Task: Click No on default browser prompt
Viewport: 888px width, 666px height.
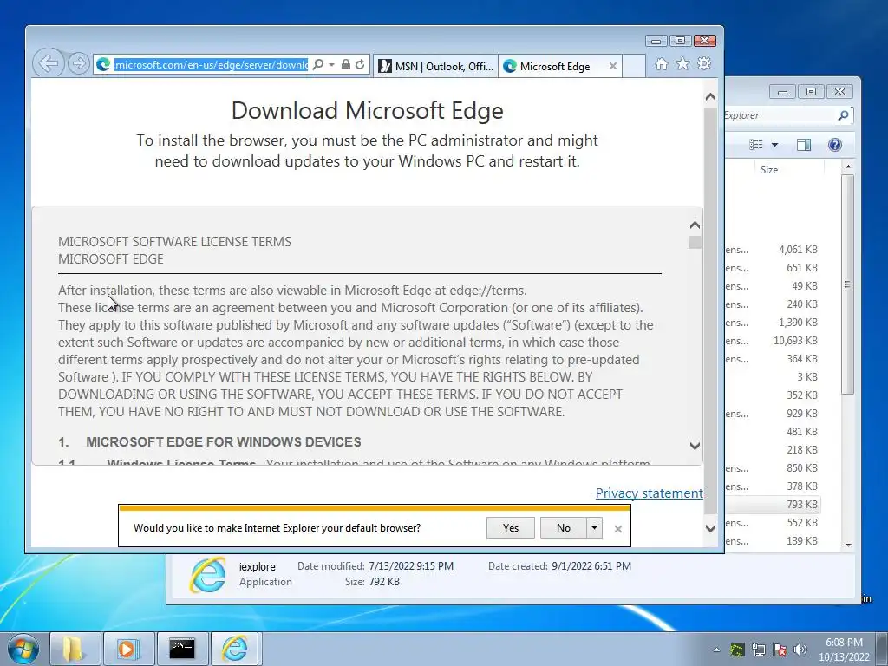Action: click(564, 528)
